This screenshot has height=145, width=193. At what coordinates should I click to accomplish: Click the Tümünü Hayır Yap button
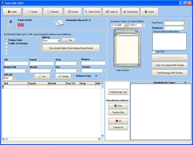118,92
